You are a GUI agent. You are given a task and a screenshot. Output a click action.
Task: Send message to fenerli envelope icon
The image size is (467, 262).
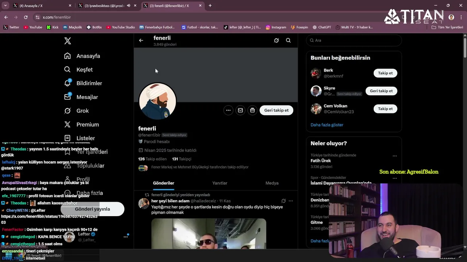click(x=240, y=110)
